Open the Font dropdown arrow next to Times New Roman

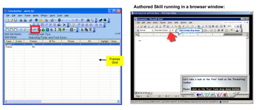pyautogui.click(x=170, y=30)
